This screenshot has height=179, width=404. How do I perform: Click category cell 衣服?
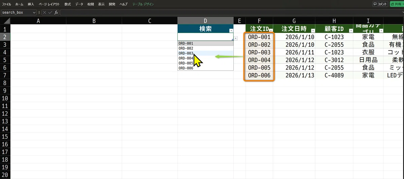coord(368,52)
